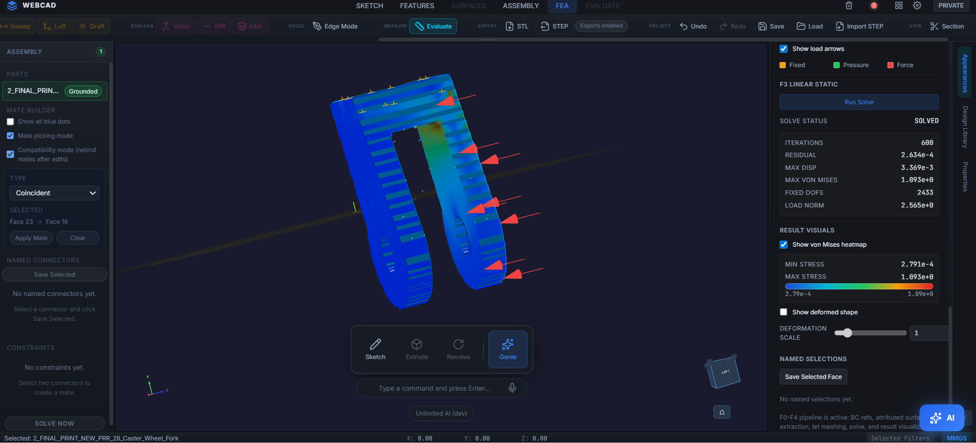Viewport: 976px width, 443px height.
Task: Open settings gear icon
Action: (x=917, y=6)
